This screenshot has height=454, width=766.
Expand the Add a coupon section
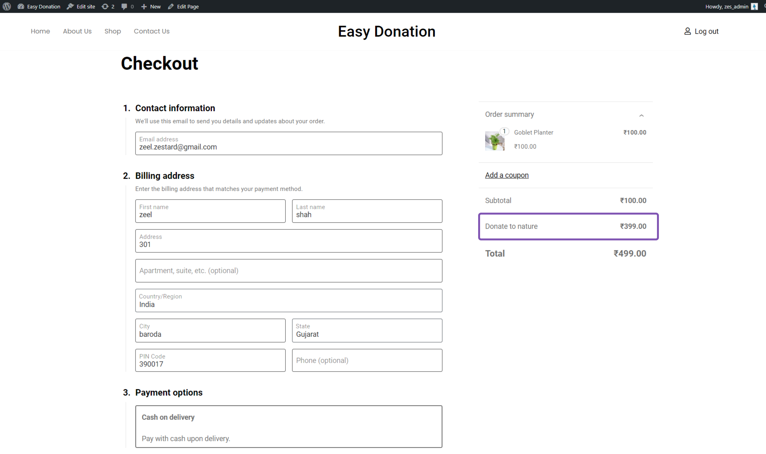coord(507,175)
